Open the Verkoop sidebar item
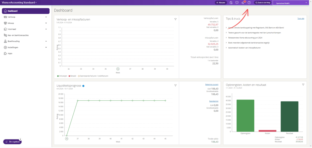312x148 pixels. coord(26,17)
